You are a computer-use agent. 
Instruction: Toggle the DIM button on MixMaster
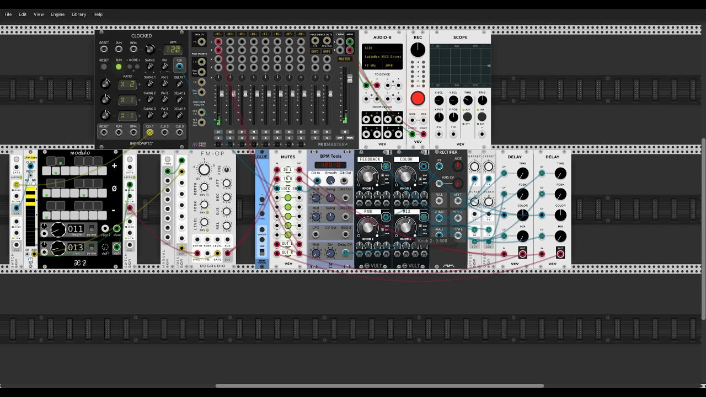(340, 137)
